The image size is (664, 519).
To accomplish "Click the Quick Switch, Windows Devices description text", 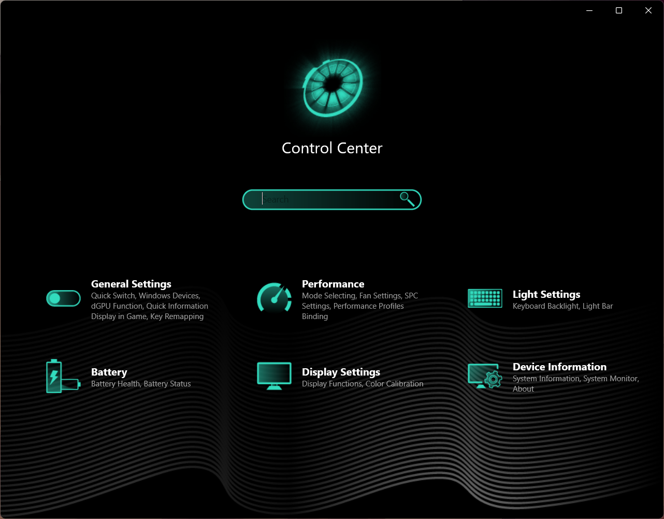I will pyautogui.click(x=150, y=306).
